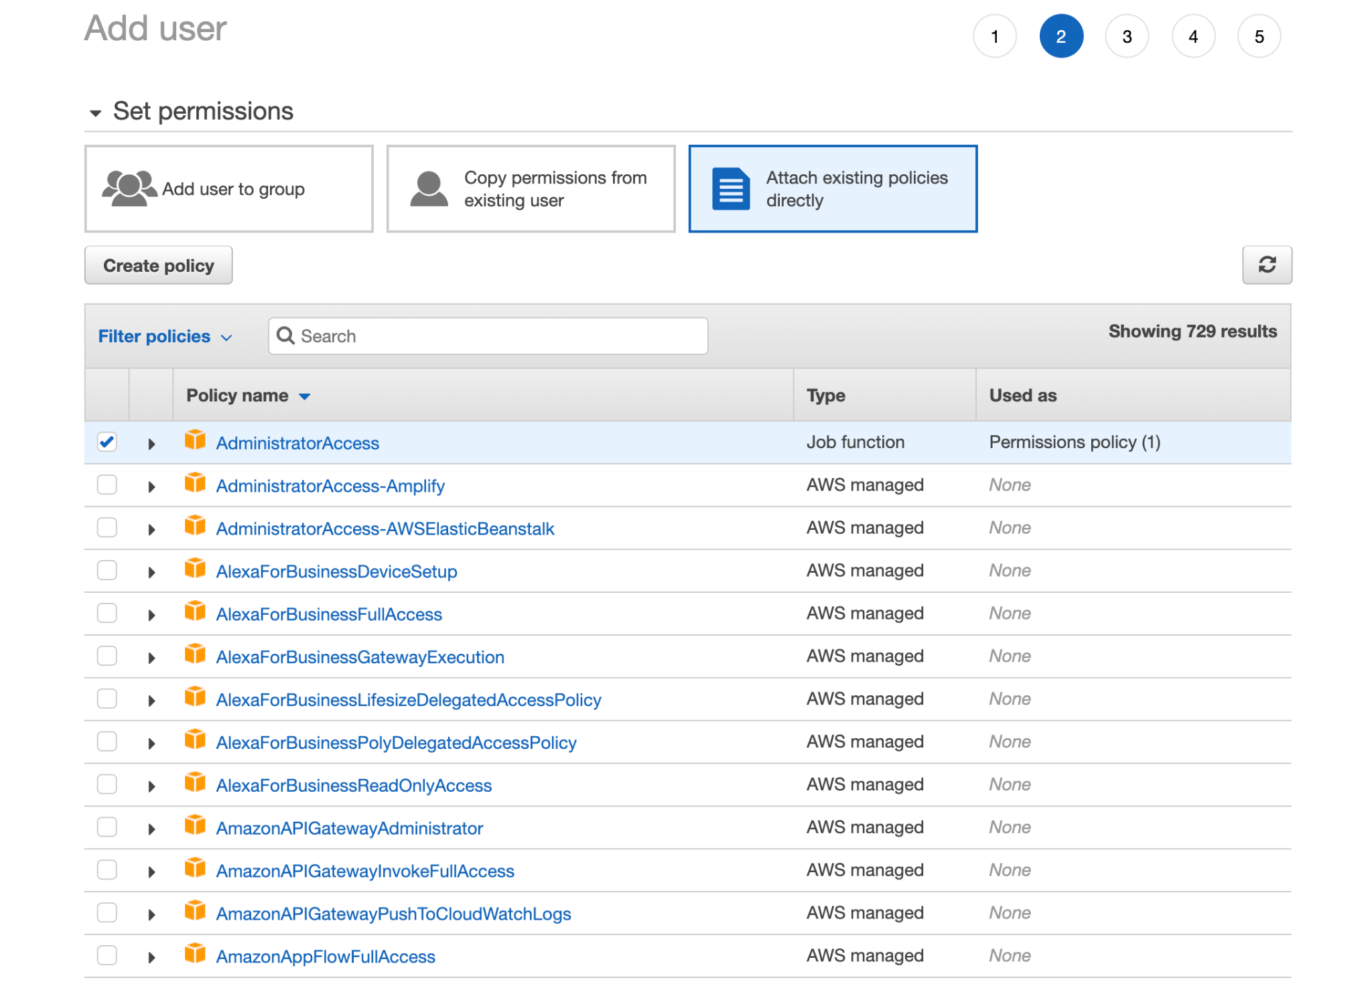Select the AdministratorAccess-AWSElasticBeanstalk checkbox
This screenshot has width=1372, height=984.
(107, 528)
